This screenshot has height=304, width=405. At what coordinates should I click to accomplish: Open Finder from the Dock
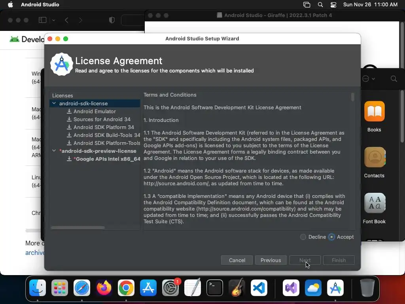pos(38,288)
